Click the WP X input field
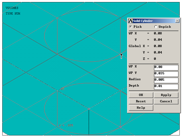The width and height of the screenshot is (183, 139). (x=166, y=67)
